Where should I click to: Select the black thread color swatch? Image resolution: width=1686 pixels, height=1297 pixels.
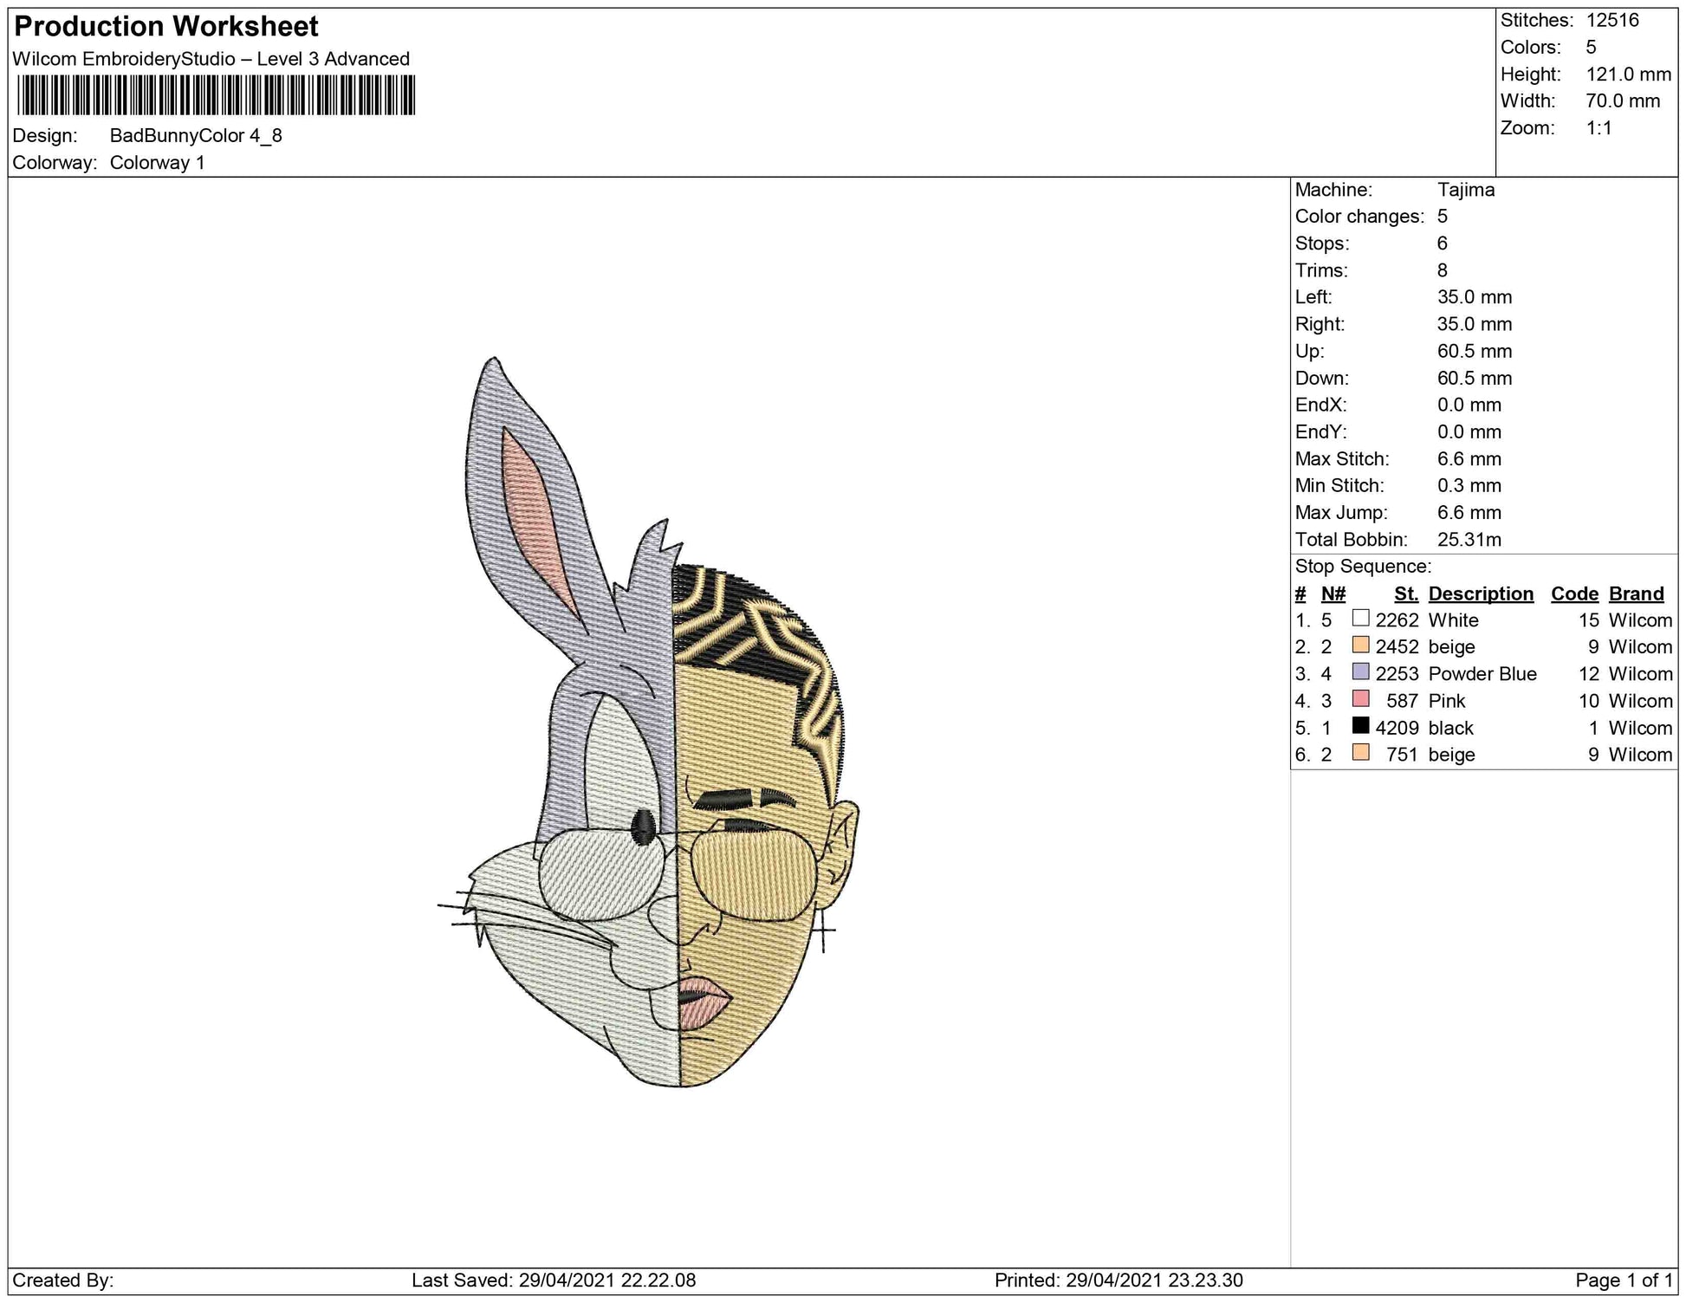point(1360,726)
